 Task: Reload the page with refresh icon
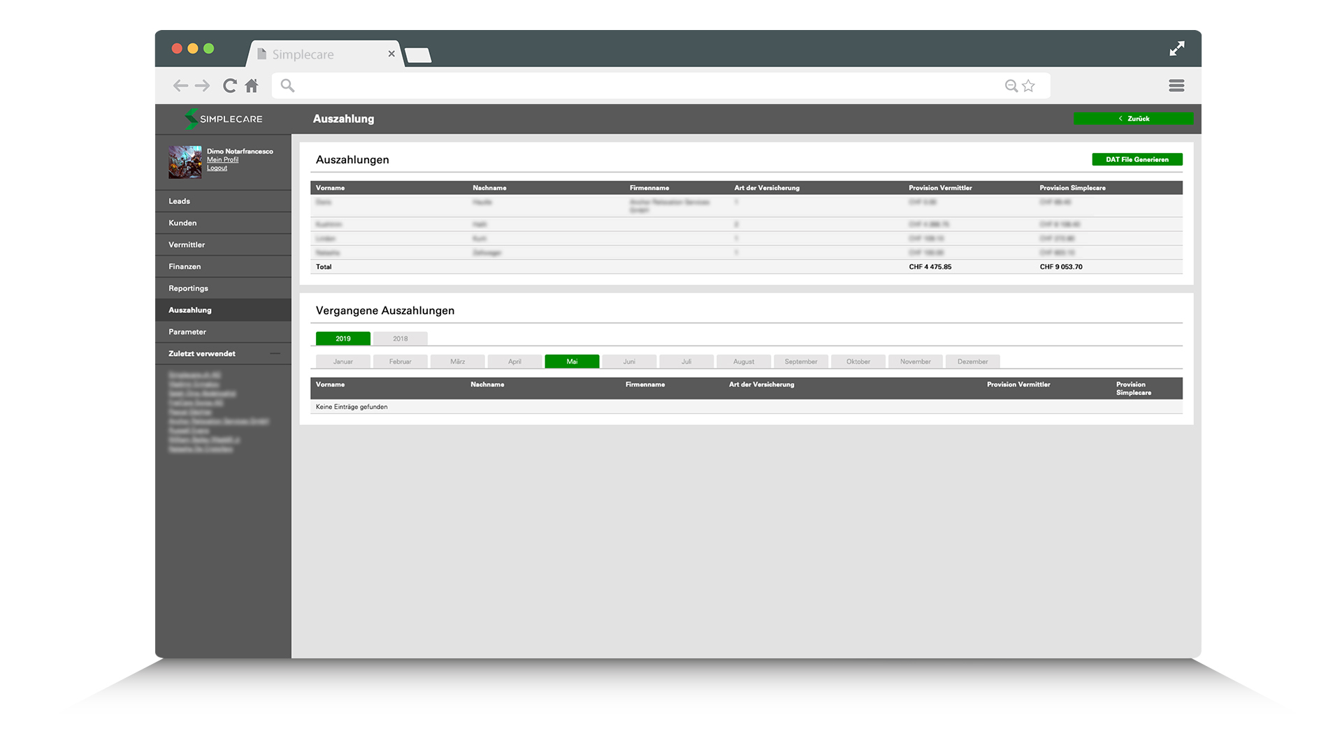click(x=229, y=86)
